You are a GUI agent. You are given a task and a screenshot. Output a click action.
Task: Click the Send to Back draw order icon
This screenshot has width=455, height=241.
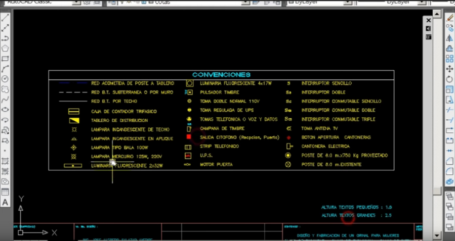(449, 207)
